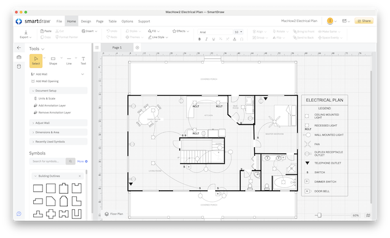Open the Support tab
The image size is (390, 238).
pyautogui.click(x=144, y=21)
